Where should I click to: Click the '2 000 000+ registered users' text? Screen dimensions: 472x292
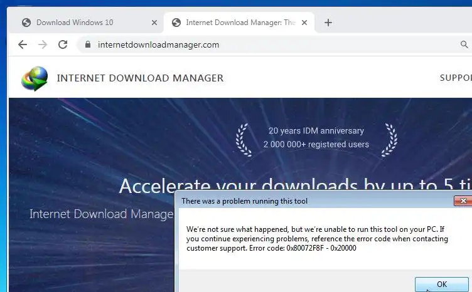tap(316, 145)
